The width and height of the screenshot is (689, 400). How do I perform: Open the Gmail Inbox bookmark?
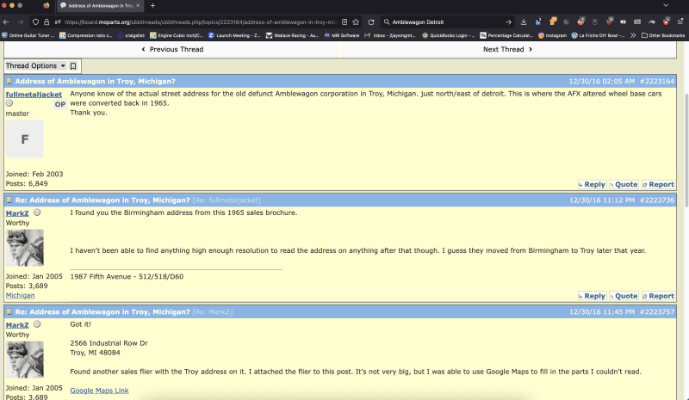pos(390,35)
